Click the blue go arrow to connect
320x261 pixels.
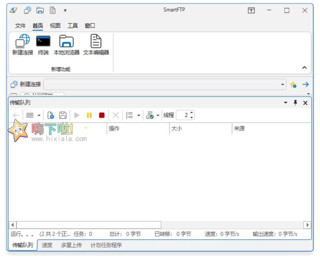point(305,84)
